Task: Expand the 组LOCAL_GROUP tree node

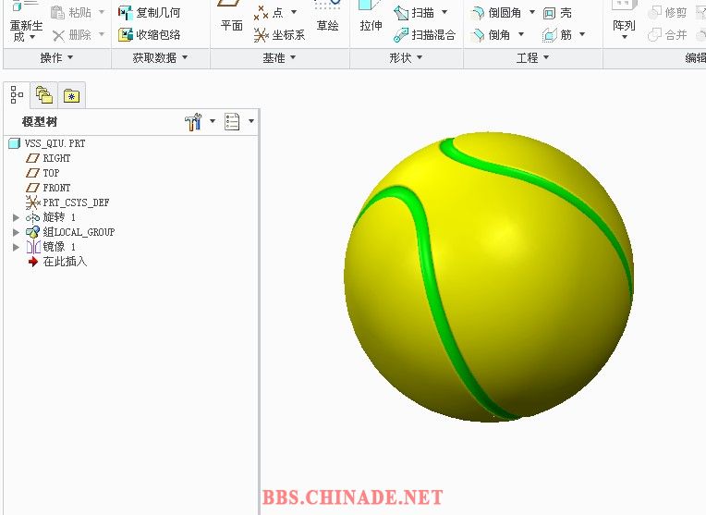Action: click(17, 232)
